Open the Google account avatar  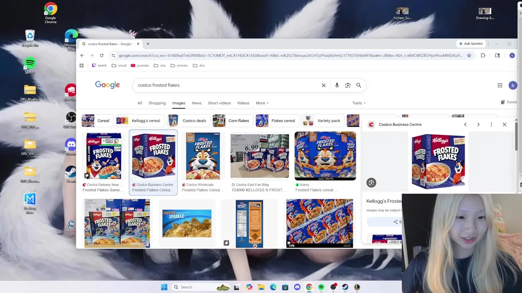513,85
